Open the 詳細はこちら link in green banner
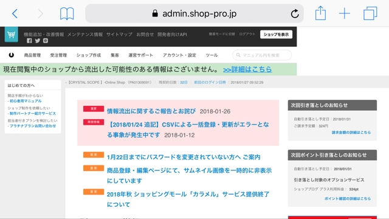389x219 pixels. tap(247, 69)
